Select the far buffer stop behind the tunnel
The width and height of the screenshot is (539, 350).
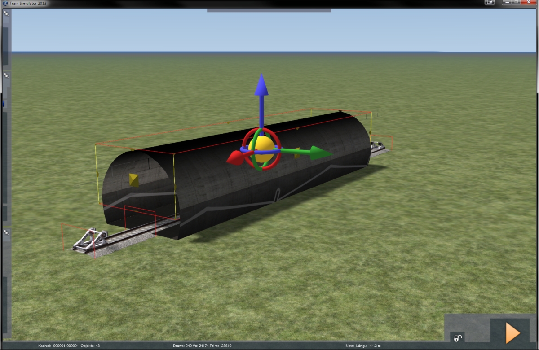coord(378,145)
